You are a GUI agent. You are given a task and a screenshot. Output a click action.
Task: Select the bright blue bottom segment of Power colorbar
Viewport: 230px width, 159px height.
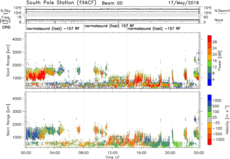[x=210, y=82]
